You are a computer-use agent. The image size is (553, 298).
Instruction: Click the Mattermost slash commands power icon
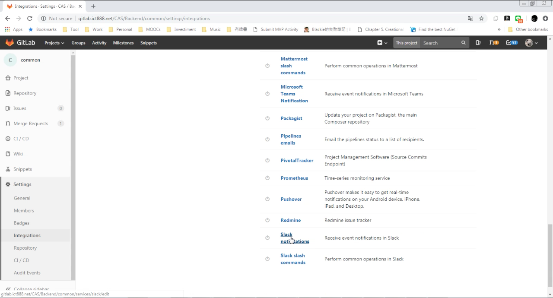tap(267, 66)
